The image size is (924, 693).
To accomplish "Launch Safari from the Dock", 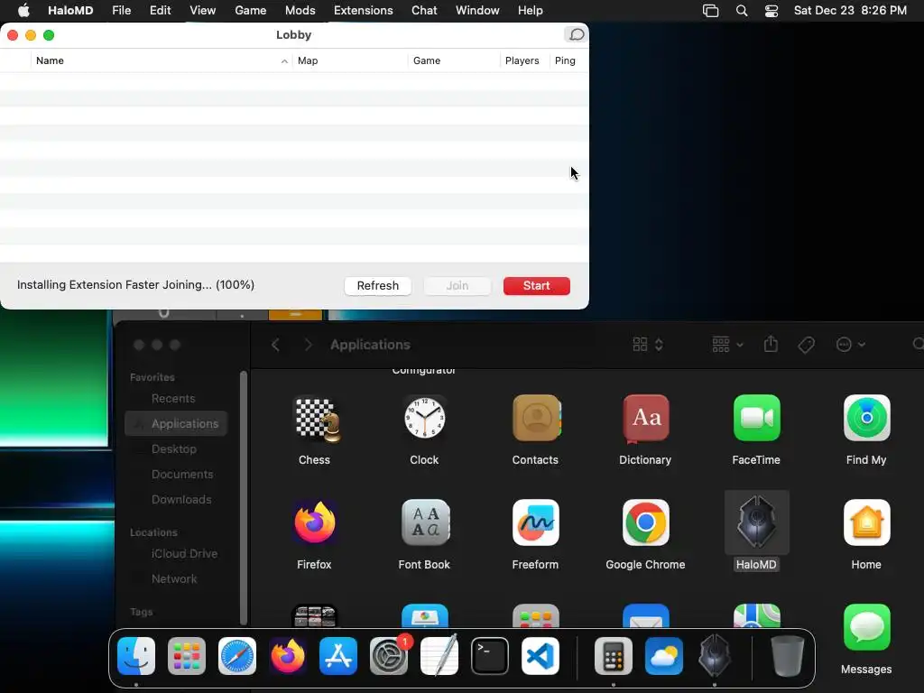I will 237,656.
